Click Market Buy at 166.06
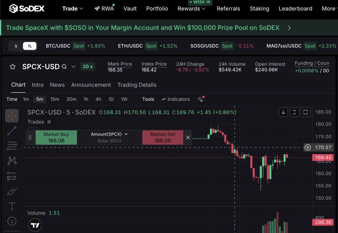Image resolution: width=338 pixels, height=233 pixels. click(x=56, y=137)
